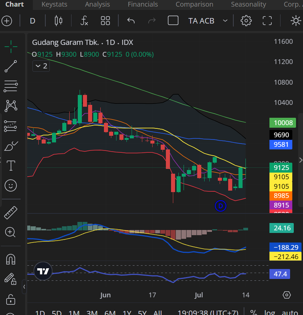
Task: Click the -188.29 MACD value label
Action: pyautogui.click(x=286, y=247)
